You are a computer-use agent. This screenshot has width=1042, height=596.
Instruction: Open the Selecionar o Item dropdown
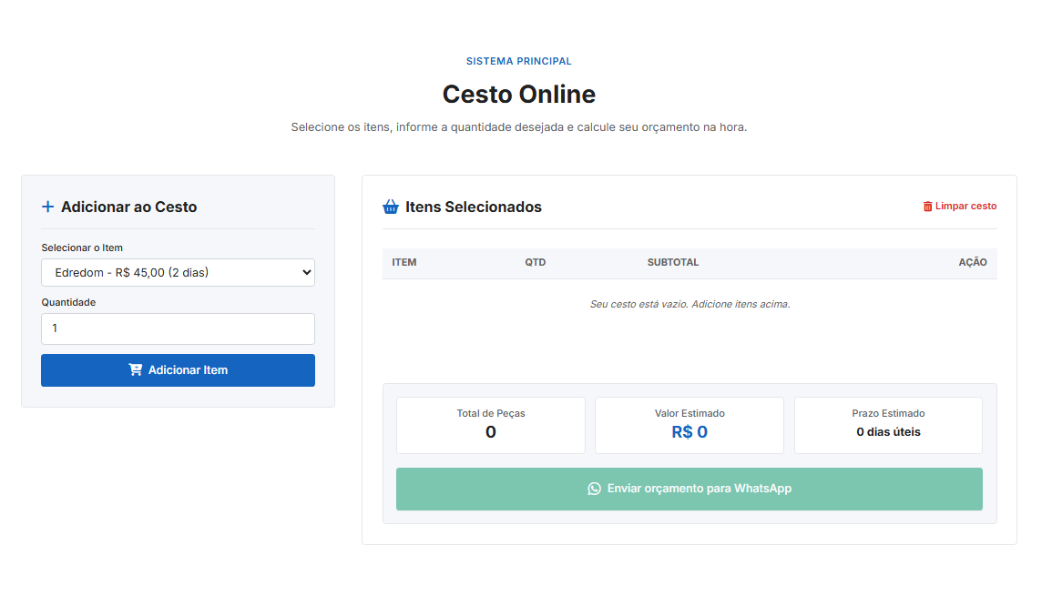coord(179,273)
